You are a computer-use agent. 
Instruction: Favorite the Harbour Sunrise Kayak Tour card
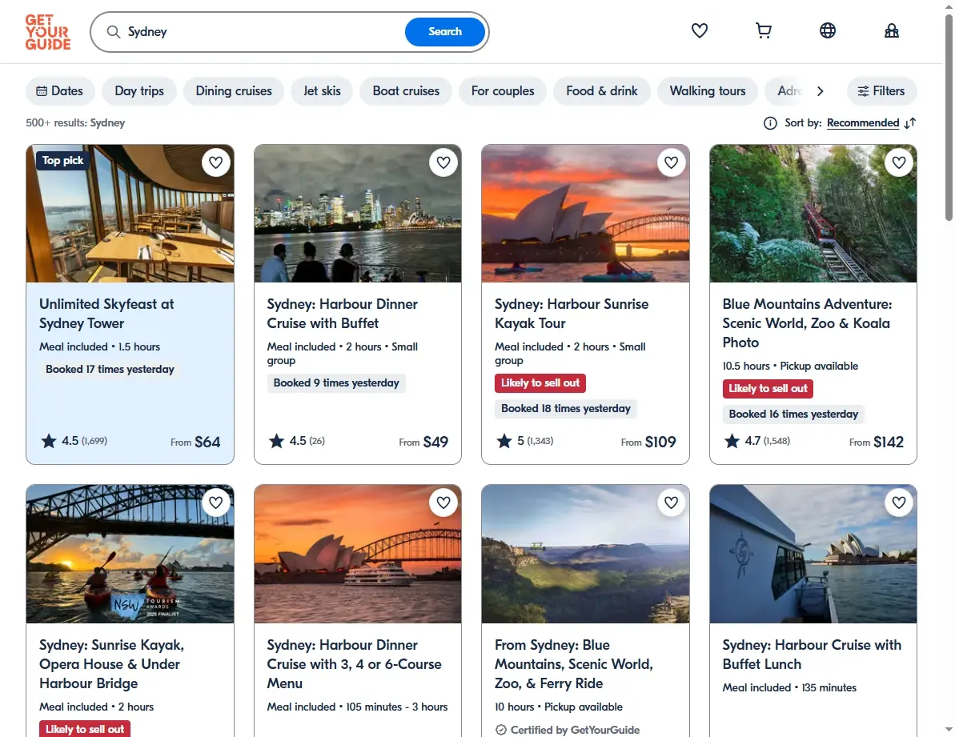[671, 162]
